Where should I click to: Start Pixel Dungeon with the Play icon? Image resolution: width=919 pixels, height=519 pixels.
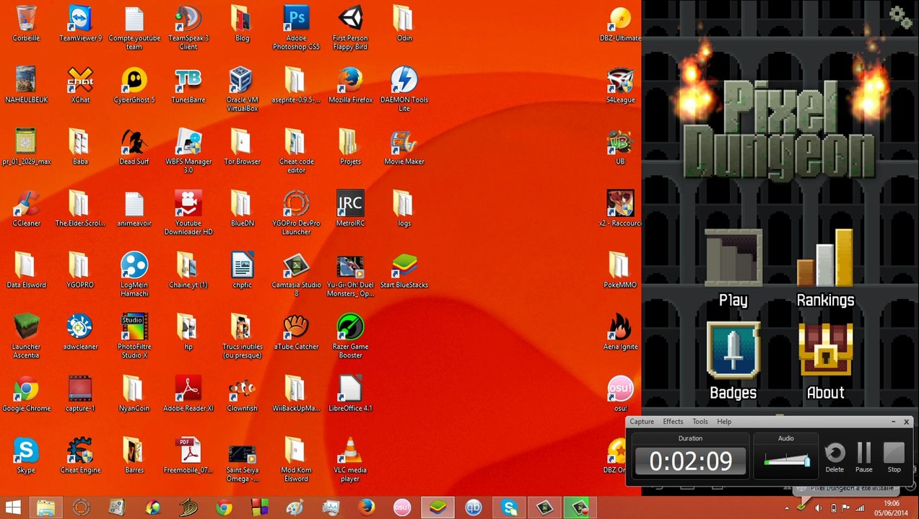click(733, 258)
